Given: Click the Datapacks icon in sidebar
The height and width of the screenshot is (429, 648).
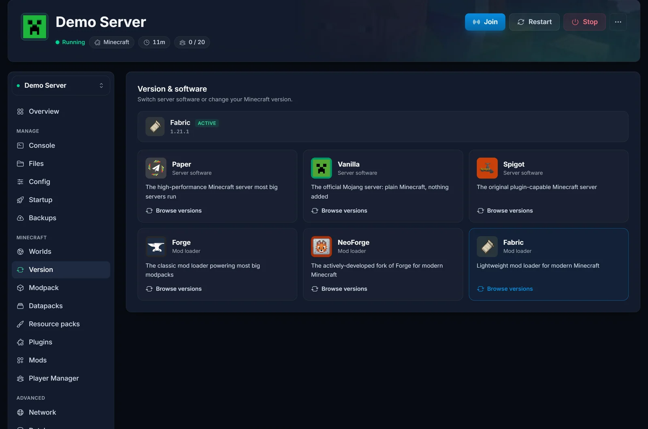Looking at the screenshot, I should 20,306.
